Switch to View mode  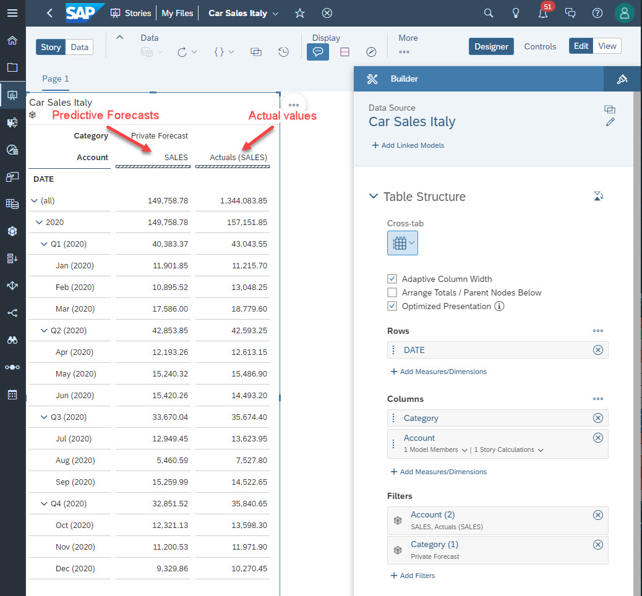(x=607, y=46)
